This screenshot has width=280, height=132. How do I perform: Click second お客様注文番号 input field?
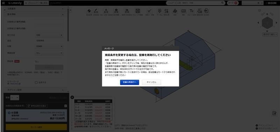(x=49, y=29)
